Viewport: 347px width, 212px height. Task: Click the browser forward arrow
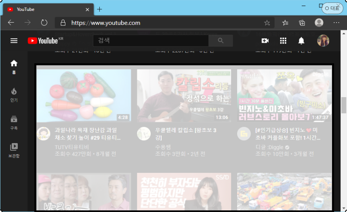tap(27, 23)
